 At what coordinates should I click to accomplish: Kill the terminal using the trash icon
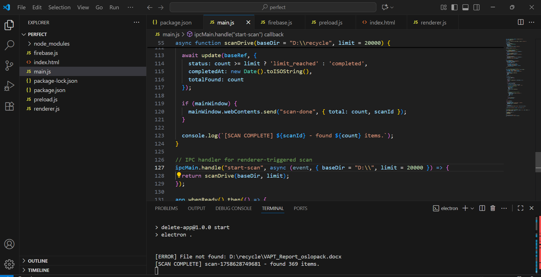pos(493,208)
